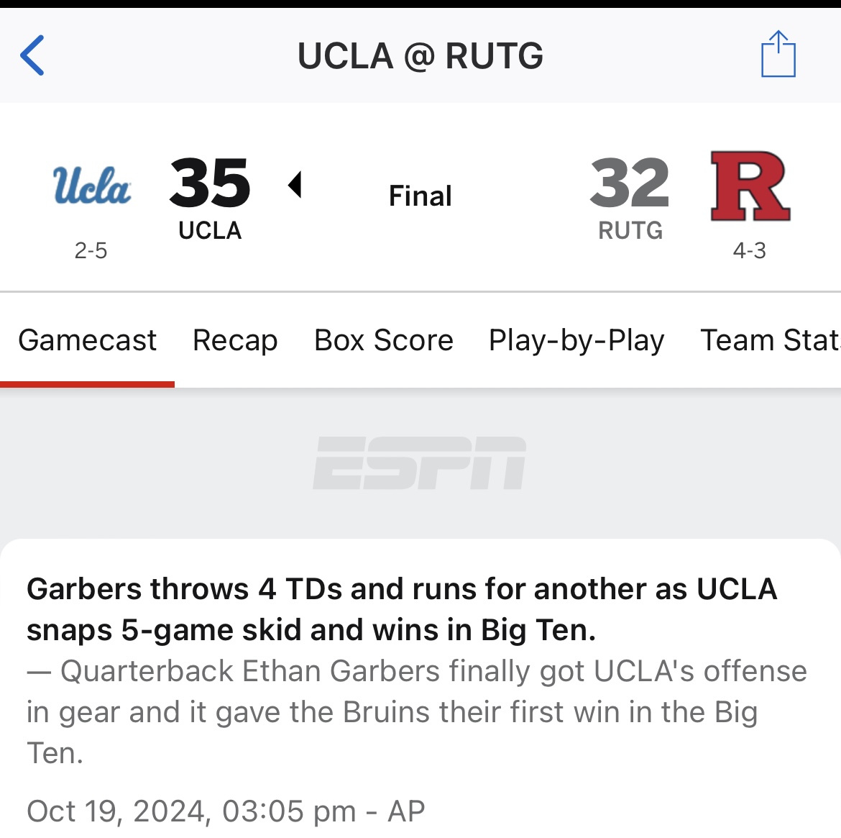The width and height of the screenshot is (841, 838).
Task: Open the share sheet icon
Action: 778,54
